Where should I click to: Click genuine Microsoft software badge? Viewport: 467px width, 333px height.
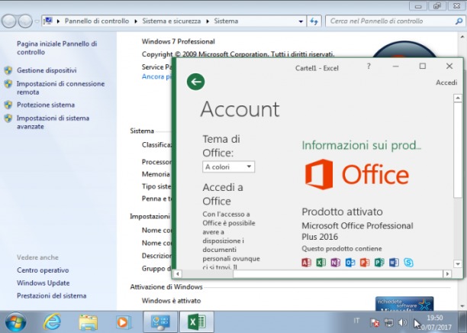pyautogui.click(x=404, y=304)
